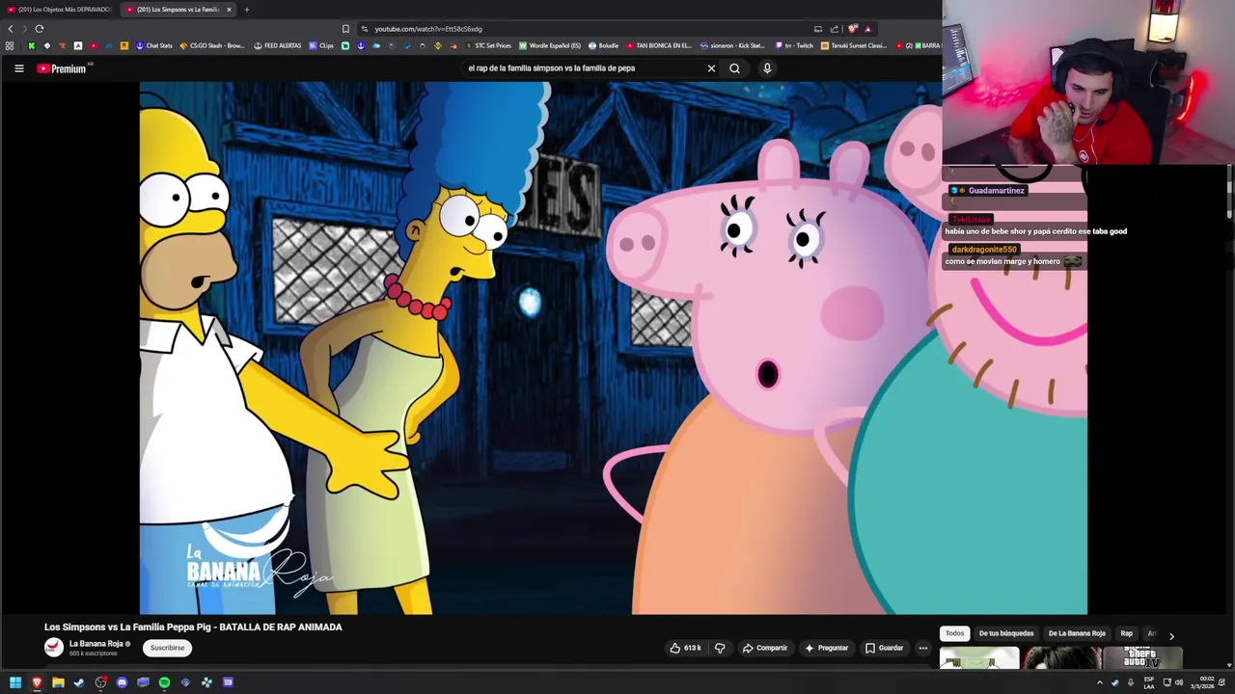This screenshot has height=694, width=1235.
Task: Open La Banana Roja channel name link
Action: coord(96,644)
